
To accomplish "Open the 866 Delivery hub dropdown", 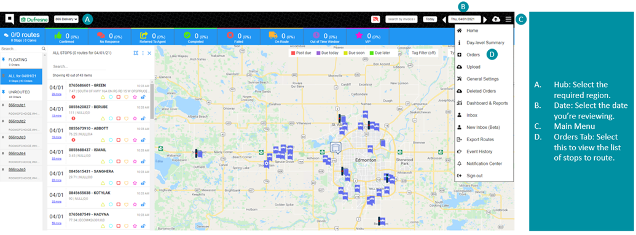I will click(66, 19).
